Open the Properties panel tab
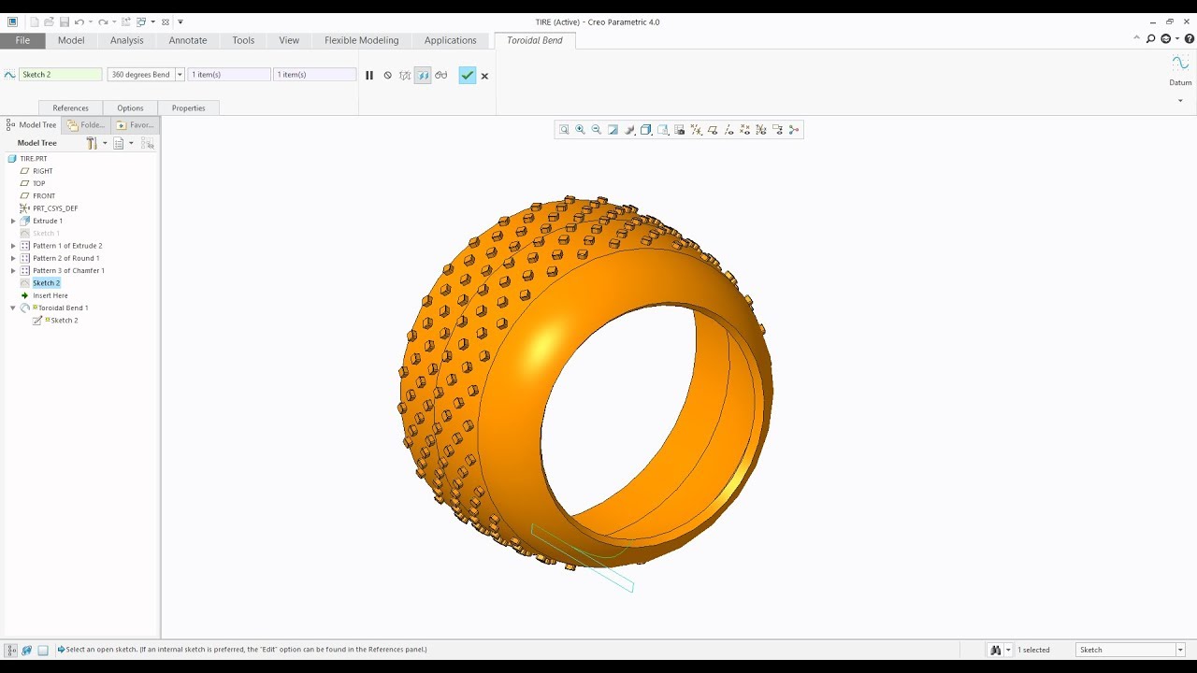Screen dimensions: 1197x673 click(188, 108)
